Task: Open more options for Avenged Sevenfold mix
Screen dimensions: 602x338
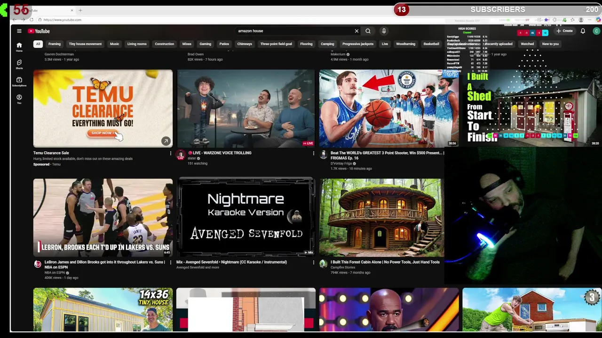Action: click(x=314, y=262)
